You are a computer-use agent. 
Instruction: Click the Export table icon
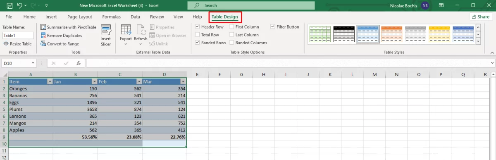coord(126,30)
